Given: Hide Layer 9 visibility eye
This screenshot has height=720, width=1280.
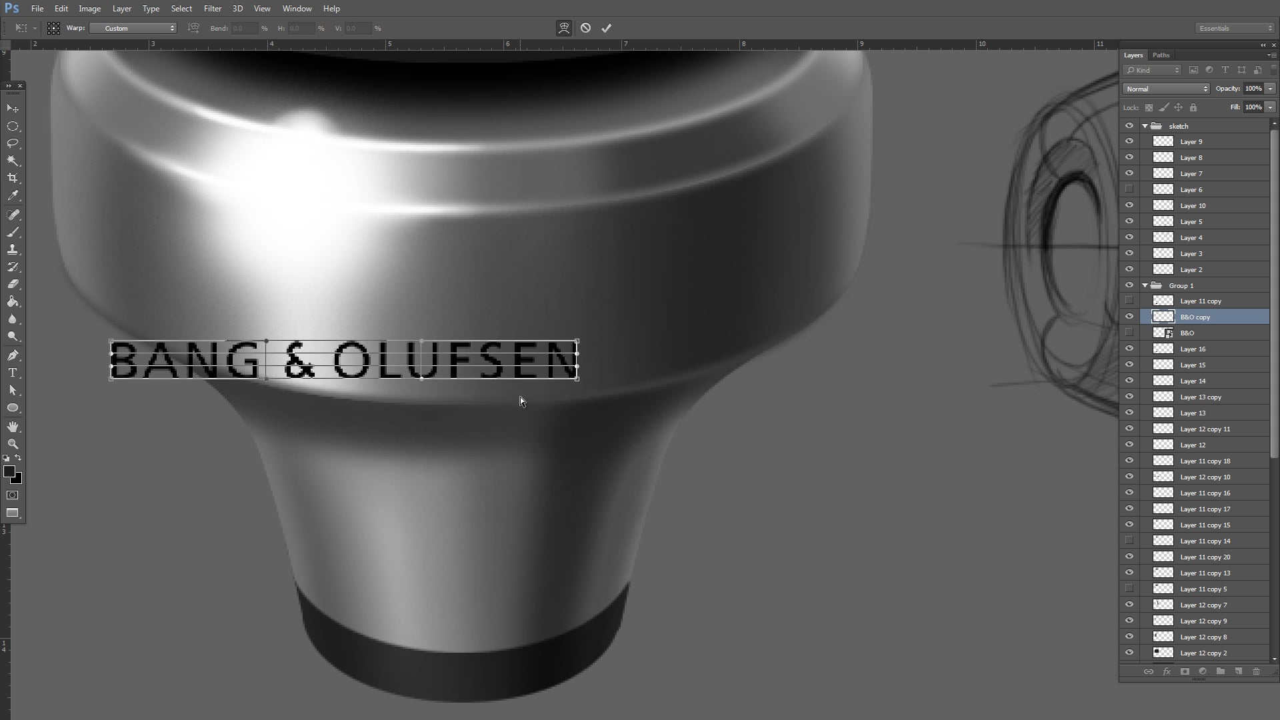Looking at the screenshot, I should (1129, 141).
